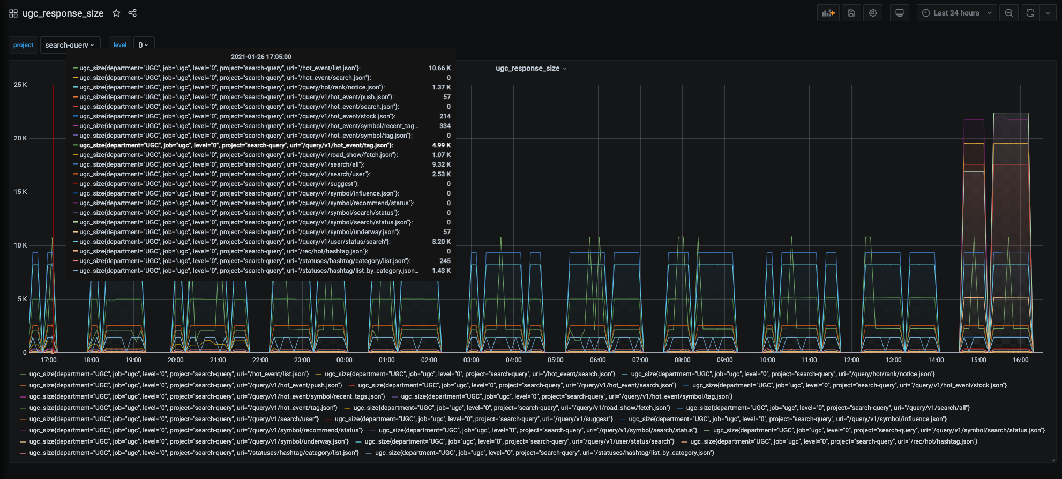Click the level variable label
1062x479 pixels.
120,45
